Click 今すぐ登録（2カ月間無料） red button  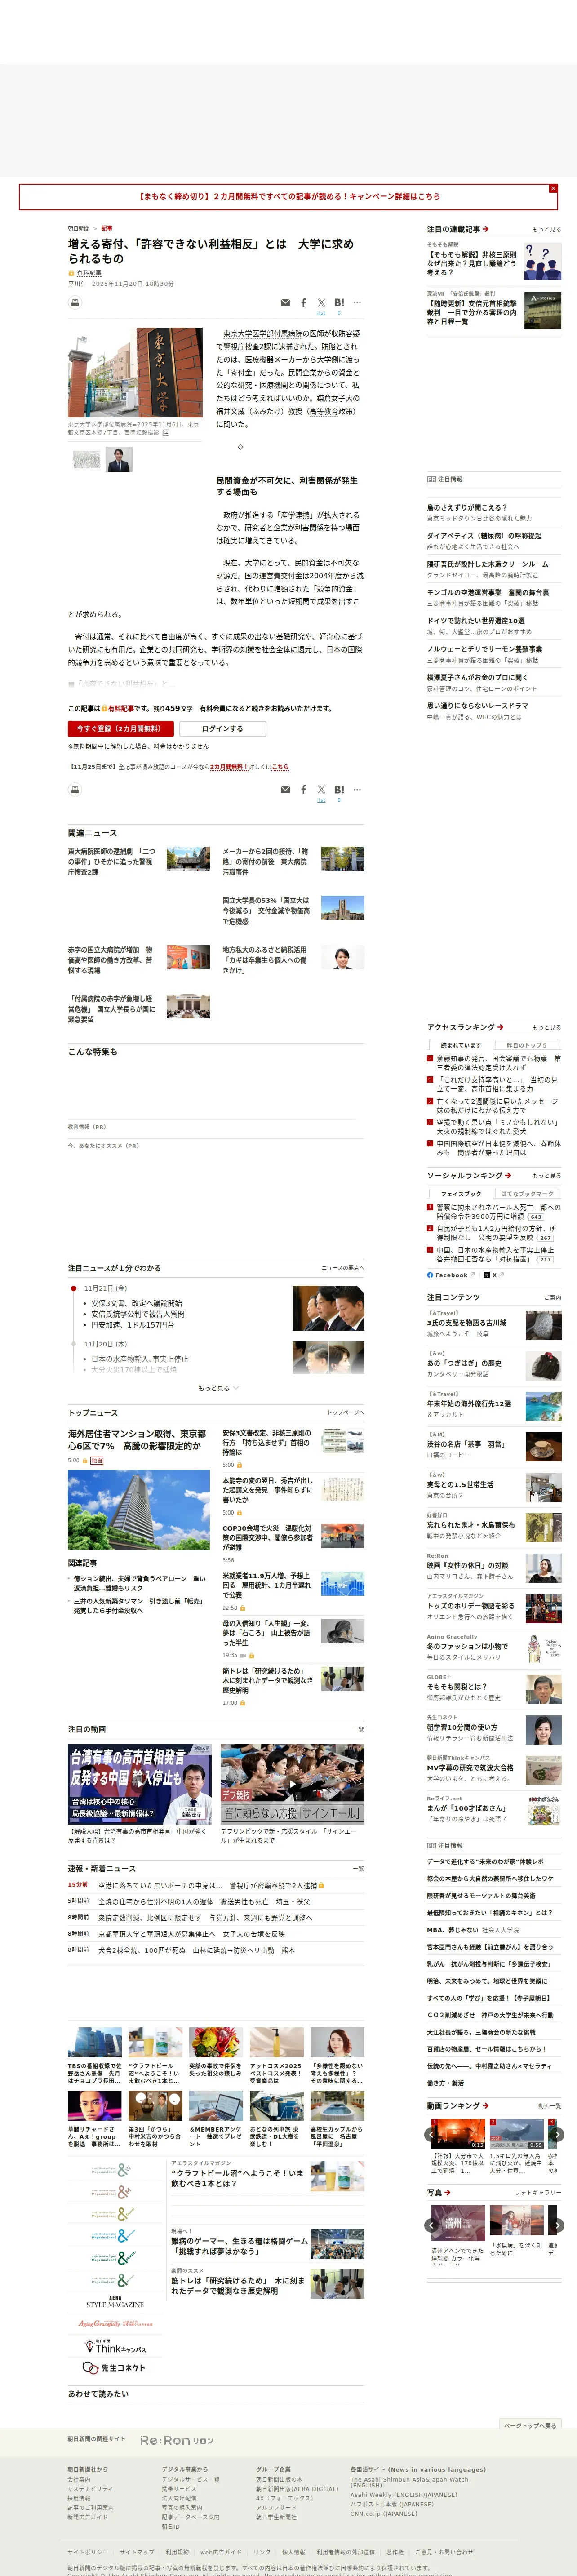click(x=121, y=728)
